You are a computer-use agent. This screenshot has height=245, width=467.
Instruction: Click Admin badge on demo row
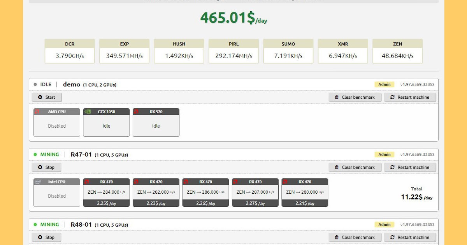[384, 84]
